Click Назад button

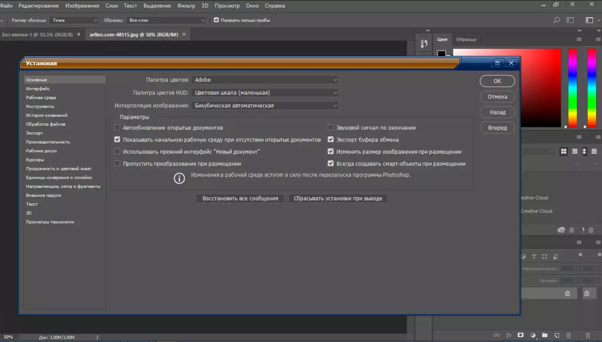pos(497,112)
